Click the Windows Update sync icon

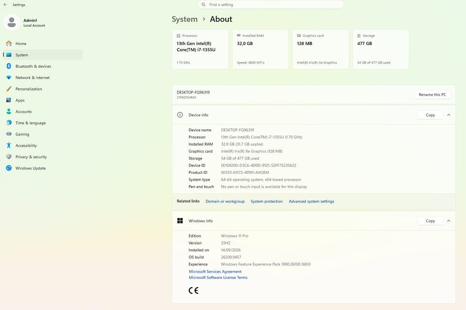(9, 168)
